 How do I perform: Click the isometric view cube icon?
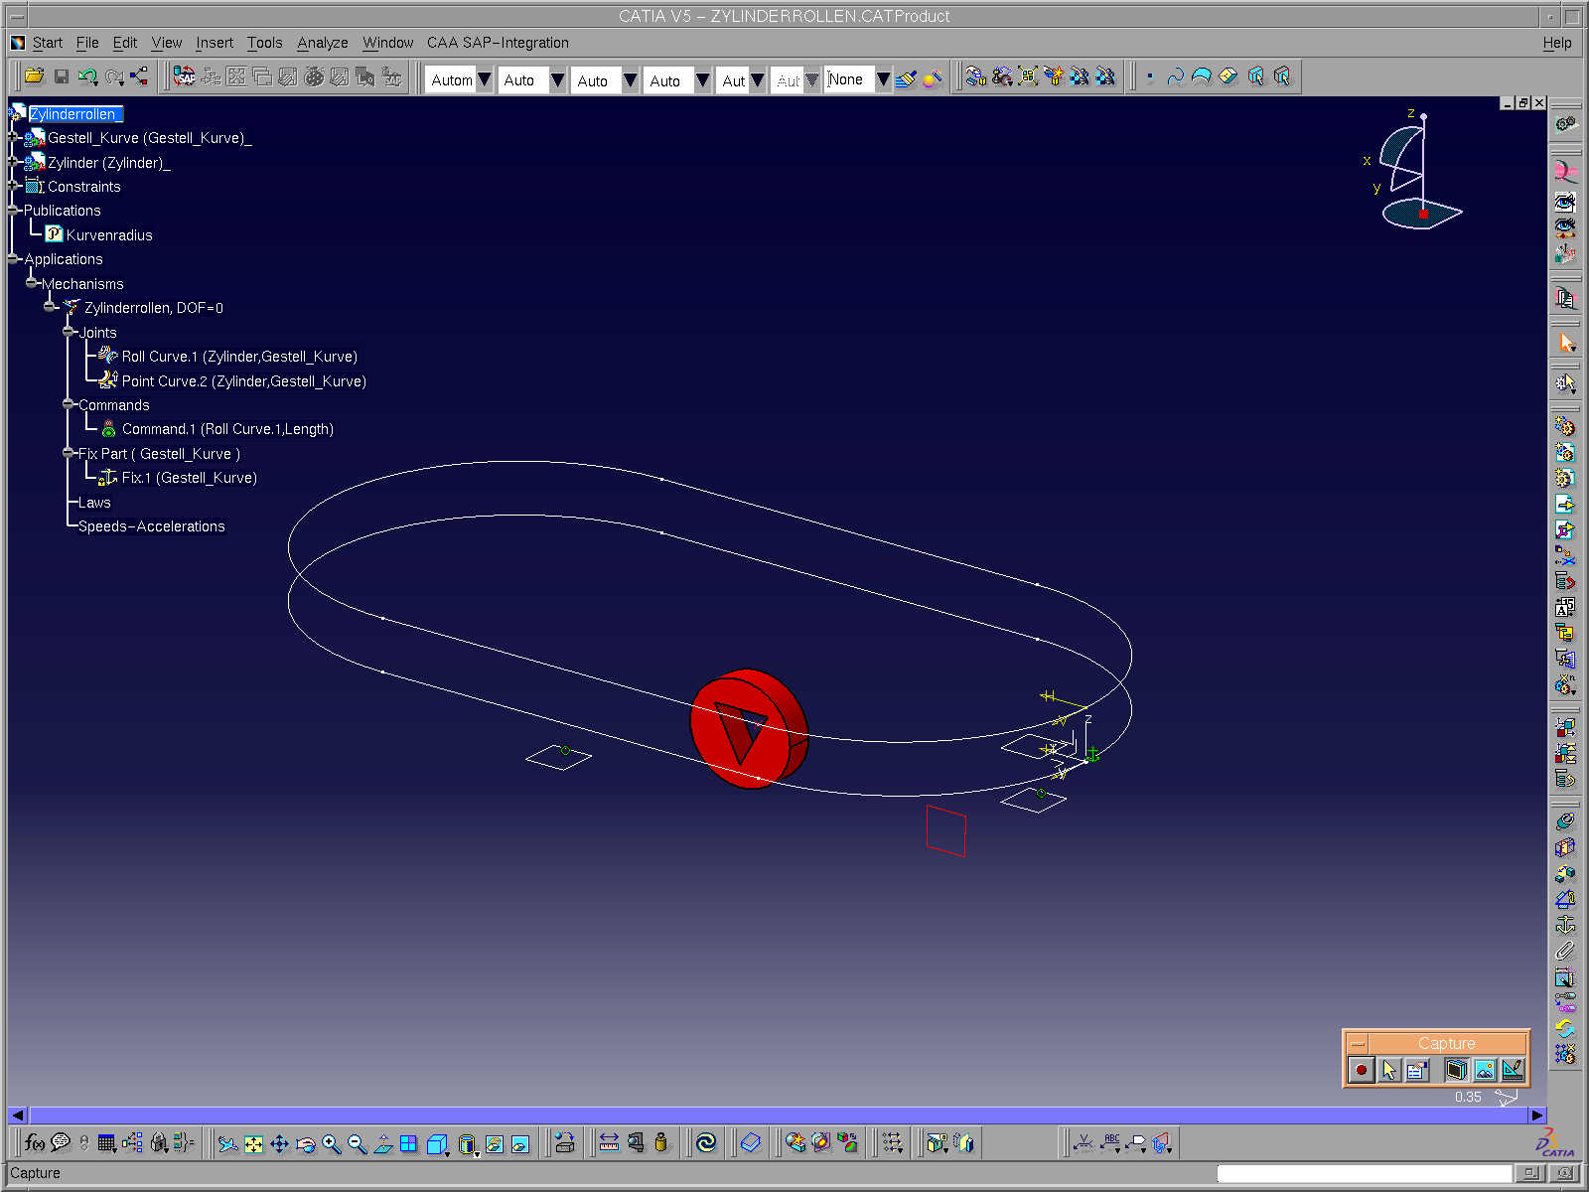click(x=437, y=1144)
